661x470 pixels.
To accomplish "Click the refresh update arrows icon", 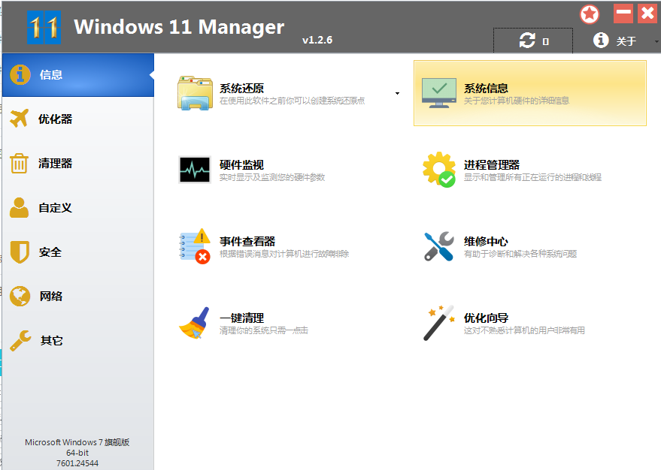I will 527,41.
